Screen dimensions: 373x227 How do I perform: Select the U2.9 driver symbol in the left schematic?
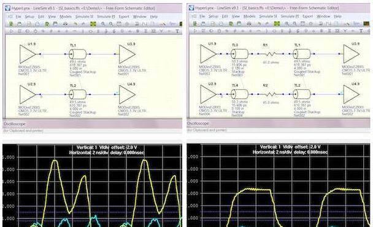click(x=28, y=94)
